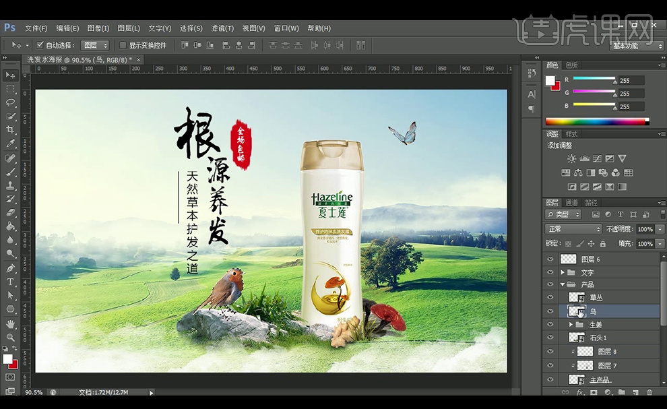Toggle the Auto-Select (自动选择) checkbox

click(40, 44)
